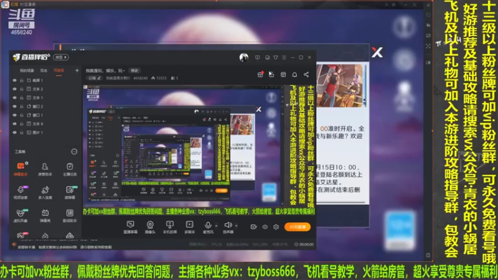The height and width of the screenshot is (280, 498).
Task: Add a 手机投屏 phone cast source
Action: [x=170, y=227]
